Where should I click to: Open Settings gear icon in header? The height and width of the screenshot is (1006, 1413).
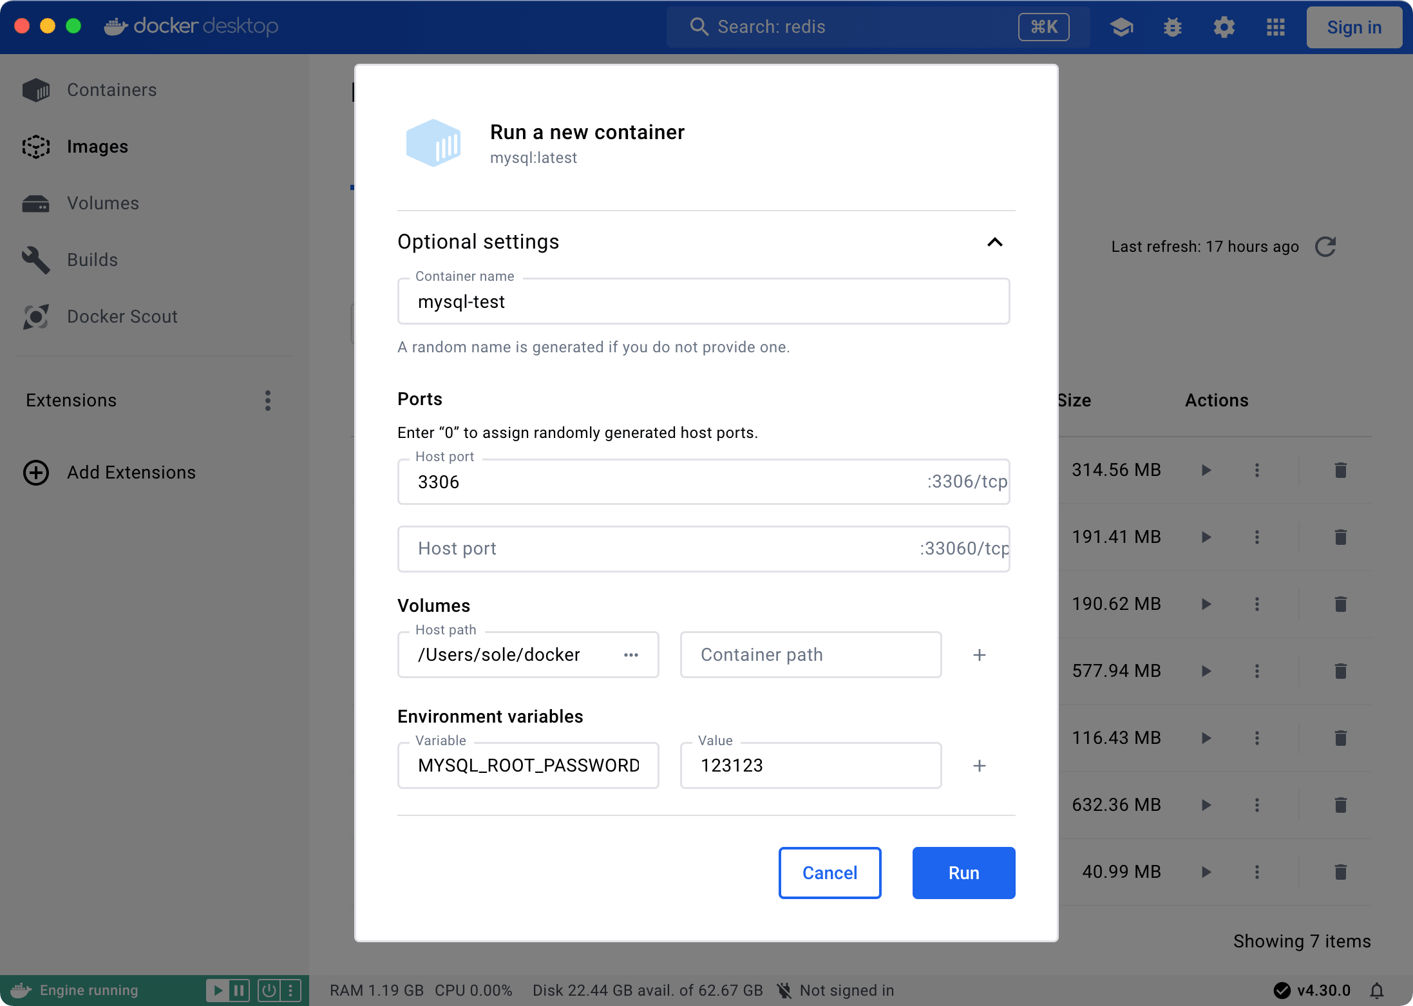point(1224,27)
